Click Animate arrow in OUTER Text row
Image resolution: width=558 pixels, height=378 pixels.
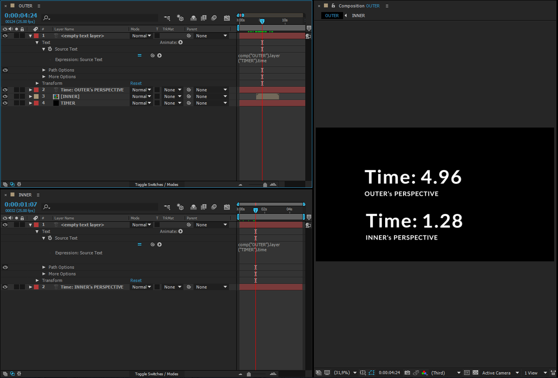(x=181, y=42)
